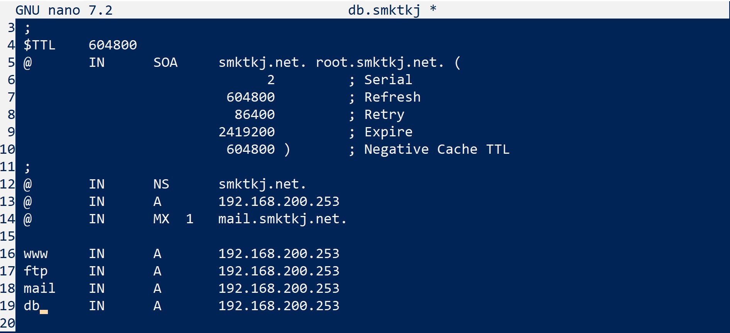
Task: Click the IP address on the www line
Action: 278,254
